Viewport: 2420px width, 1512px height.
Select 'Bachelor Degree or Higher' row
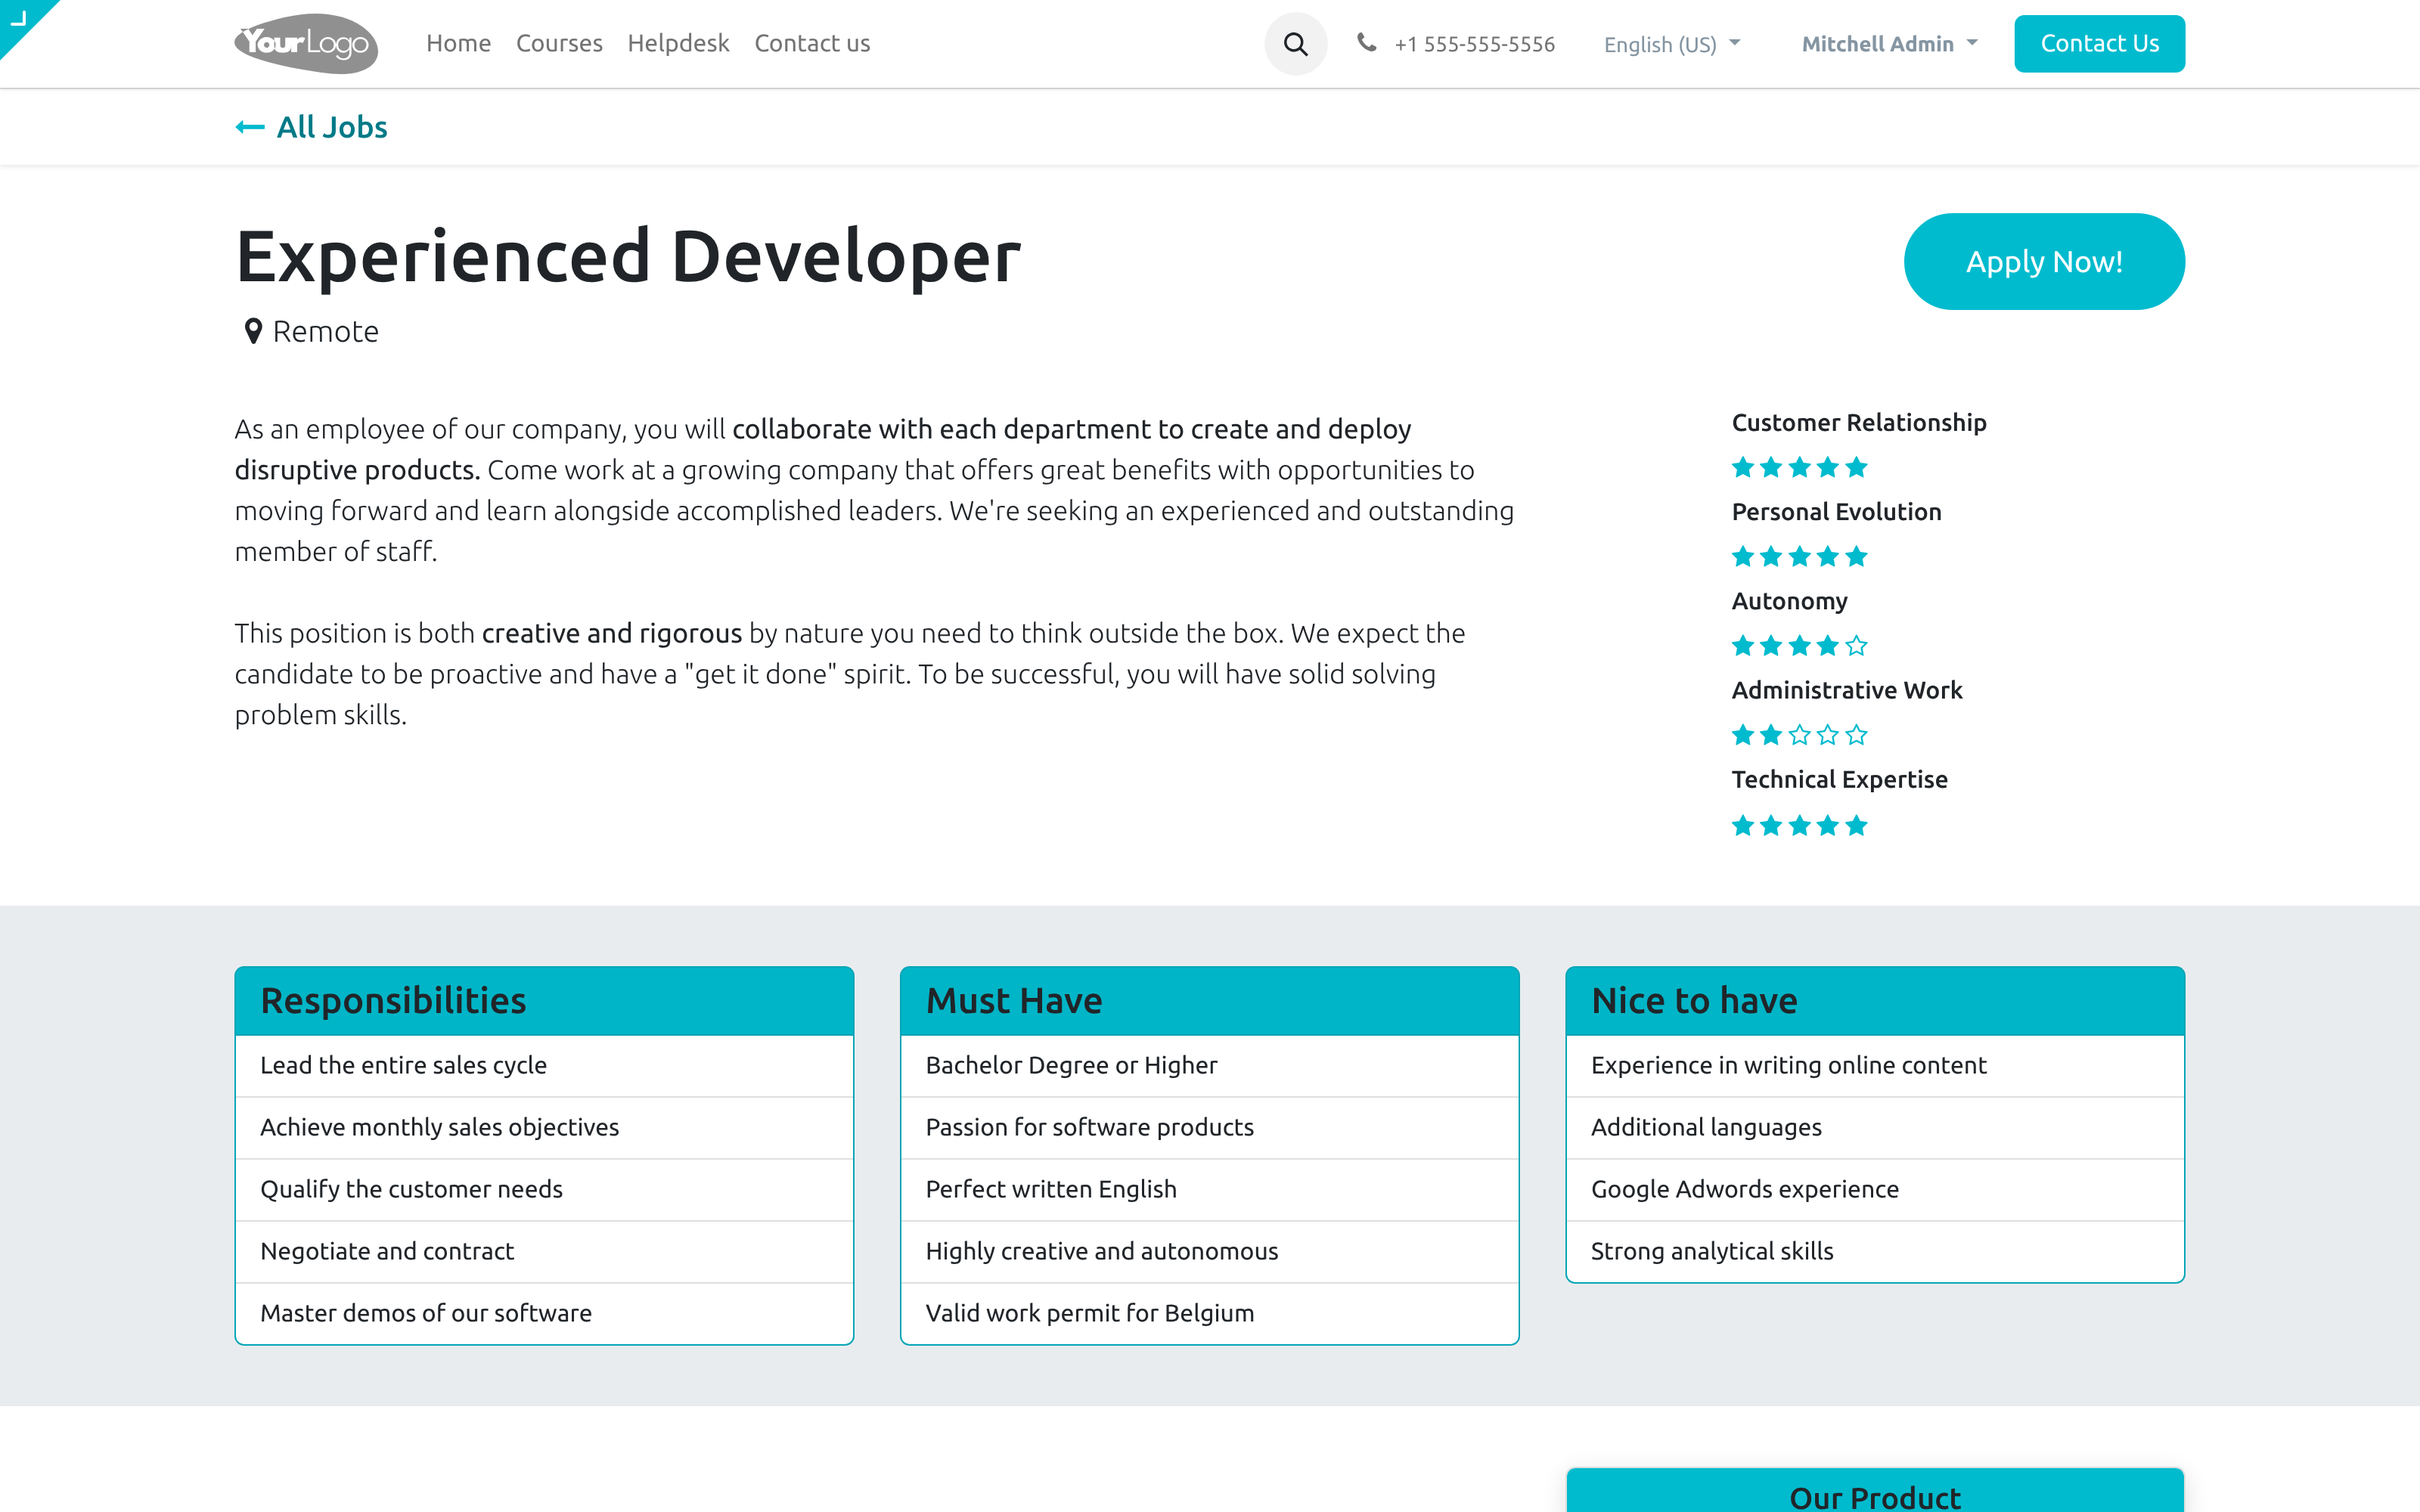pyautogui.click(x=1209, y=1066)
